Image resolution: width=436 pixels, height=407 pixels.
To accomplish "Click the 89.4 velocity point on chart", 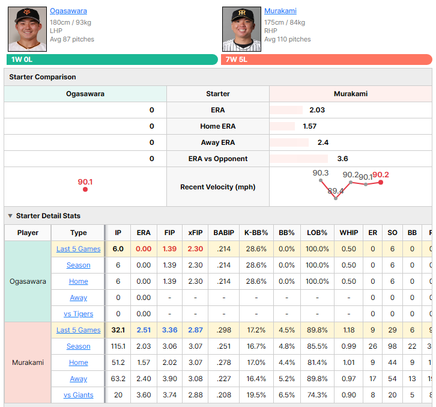I will tap(336, 198).
